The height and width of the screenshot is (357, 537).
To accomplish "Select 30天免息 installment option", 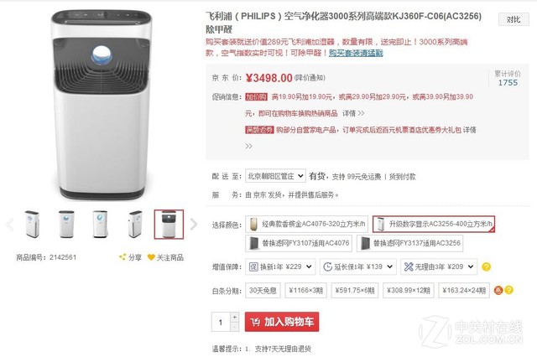I will [x=263, y=290].
